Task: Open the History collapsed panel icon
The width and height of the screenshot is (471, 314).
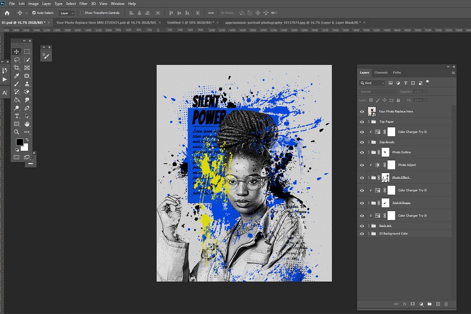Action: click(5, 71)
